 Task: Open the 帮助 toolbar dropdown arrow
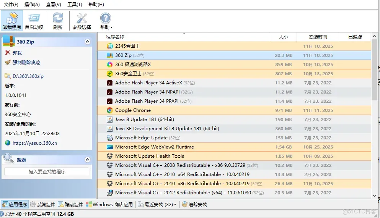(x=111, y=27)
